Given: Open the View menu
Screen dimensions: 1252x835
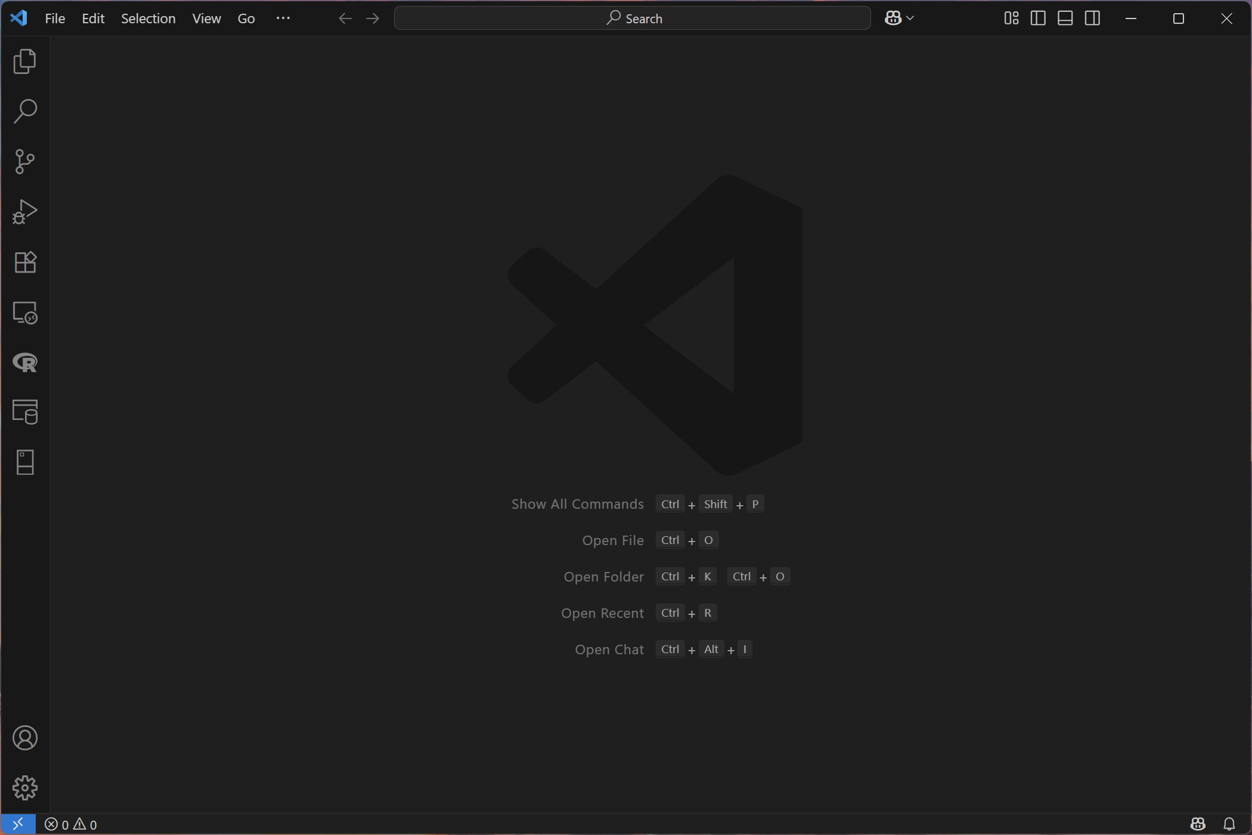Looking at the screenshot, I should click(206, 18).
